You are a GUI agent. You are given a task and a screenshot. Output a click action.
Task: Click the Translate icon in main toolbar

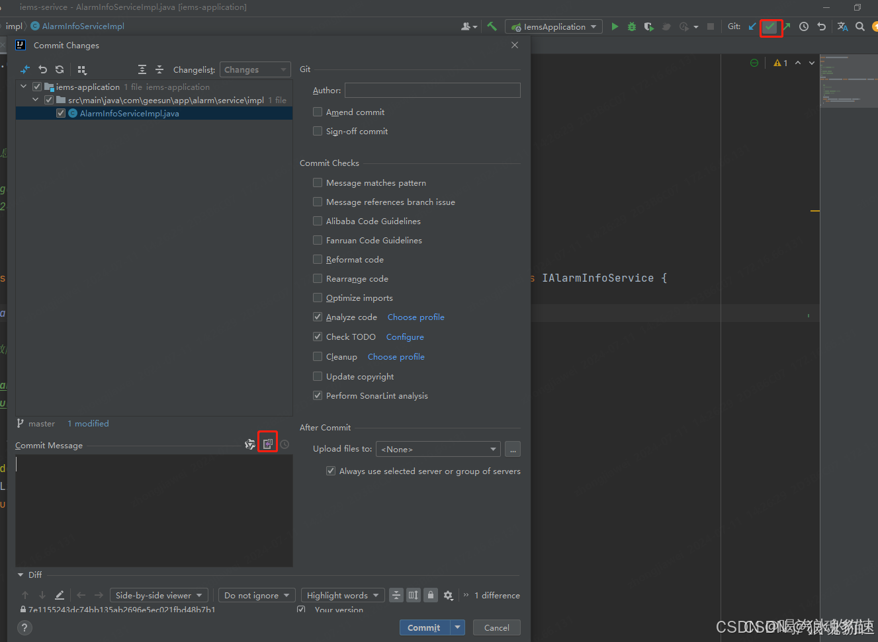[842, 26]
